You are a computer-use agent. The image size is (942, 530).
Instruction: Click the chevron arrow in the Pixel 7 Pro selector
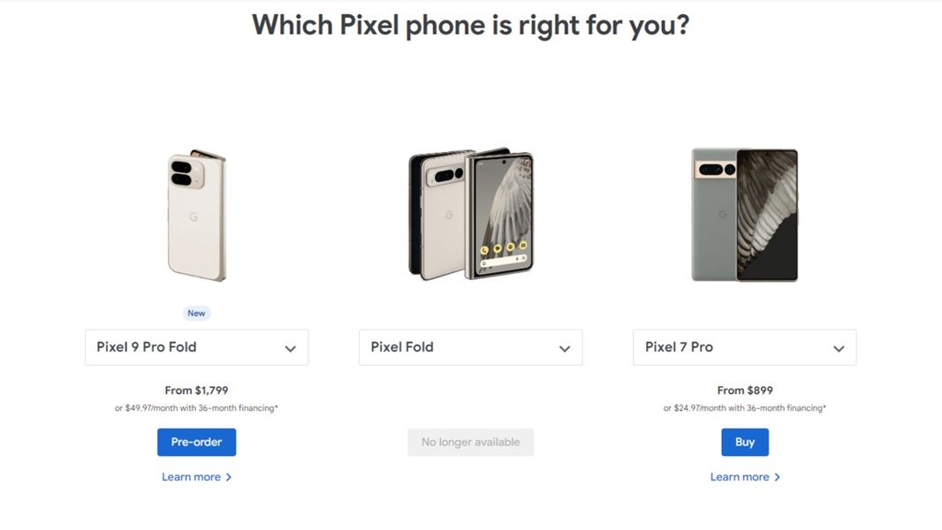point(839,347)
